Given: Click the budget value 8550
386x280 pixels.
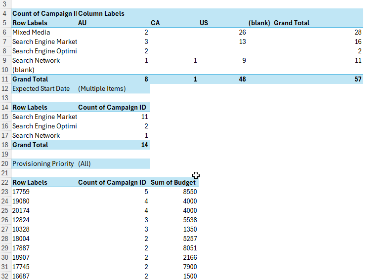Looking at the screenshot, I should (x=189, y=192).
